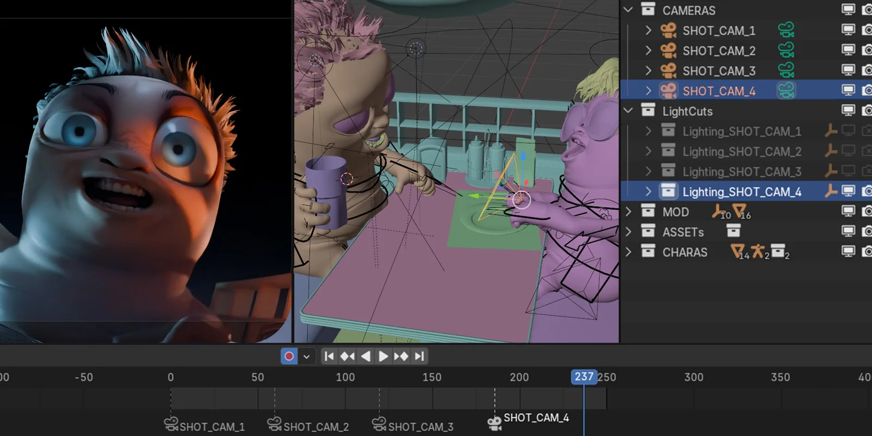
Task: Toggle viewport monitor icon for SHOT_CAM_4
Action: click(x=848, y=90)
